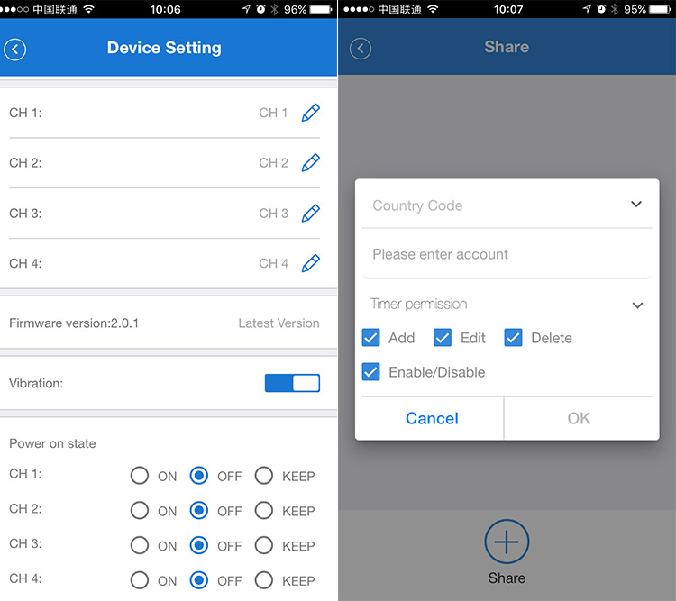The height and width of the screenshot is (601, 676).
Task: Tap the pencil edit icon for CH 2
Action: (310, 163)
